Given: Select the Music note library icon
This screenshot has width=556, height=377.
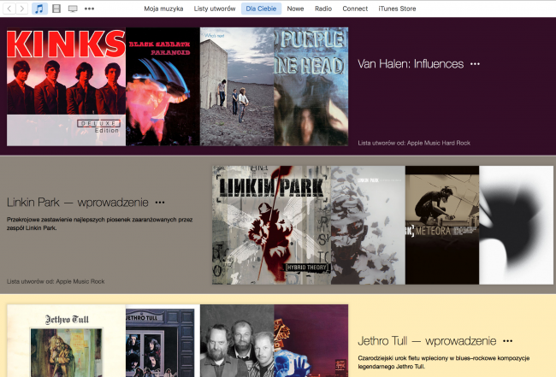Looking at the screenshot, I should [39, 9].
